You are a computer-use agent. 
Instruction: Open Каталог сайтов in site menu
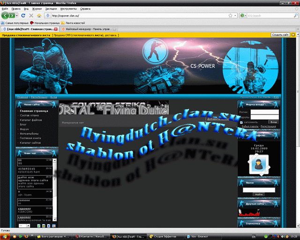point(30,143)
